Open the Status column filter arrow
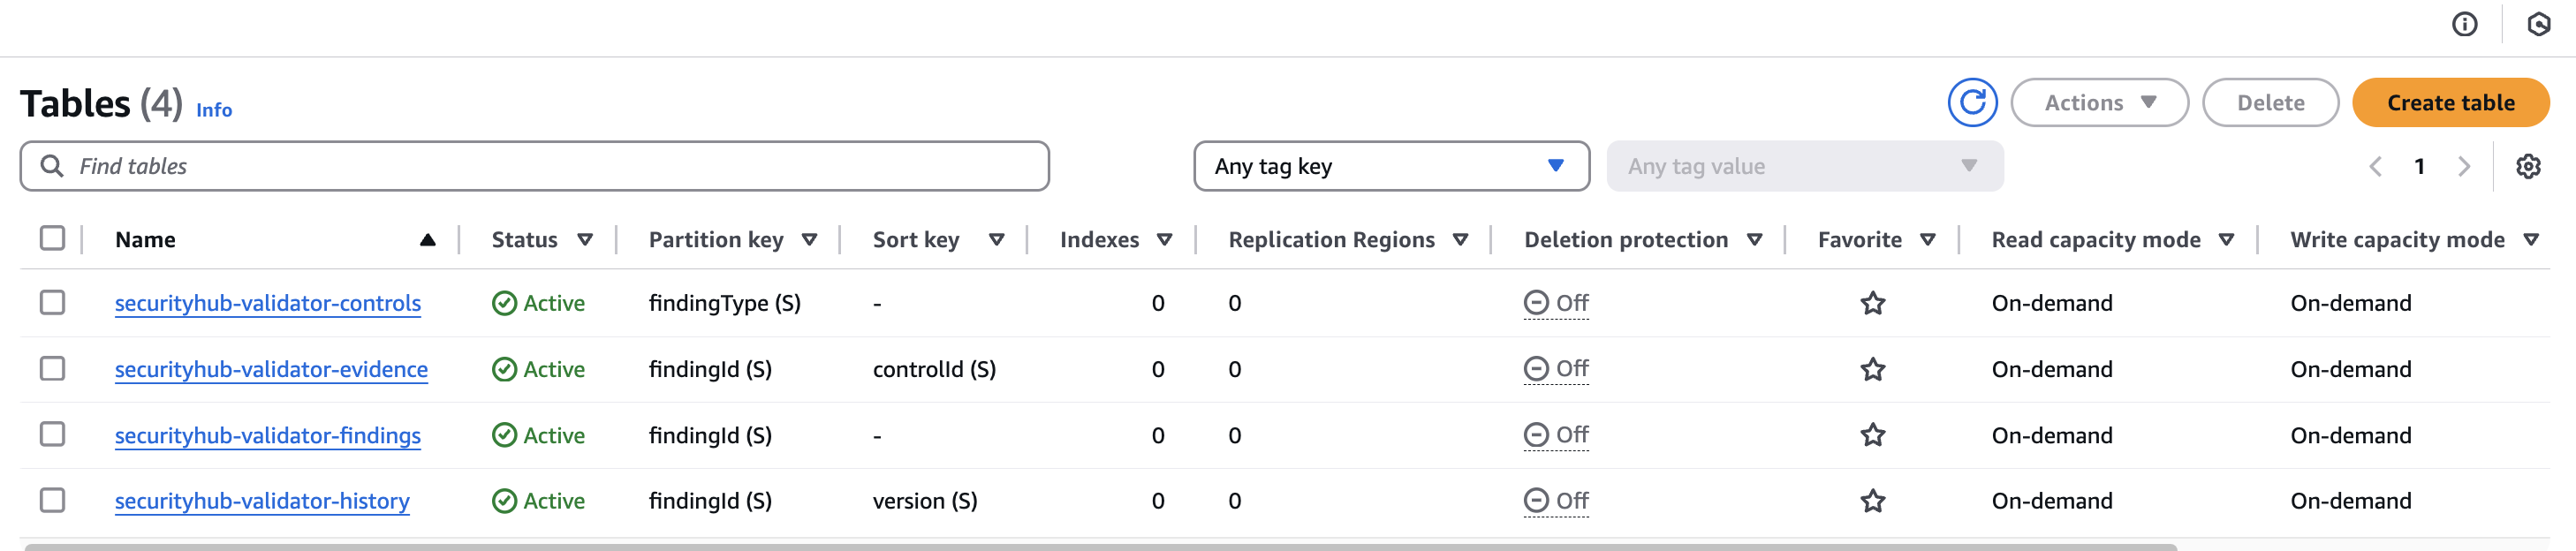Viewport: 2576px width, 551px height. (x=585, y=240)
